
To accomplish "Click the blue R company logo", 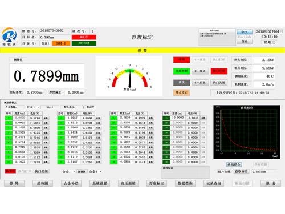I will tap(9, 35).
